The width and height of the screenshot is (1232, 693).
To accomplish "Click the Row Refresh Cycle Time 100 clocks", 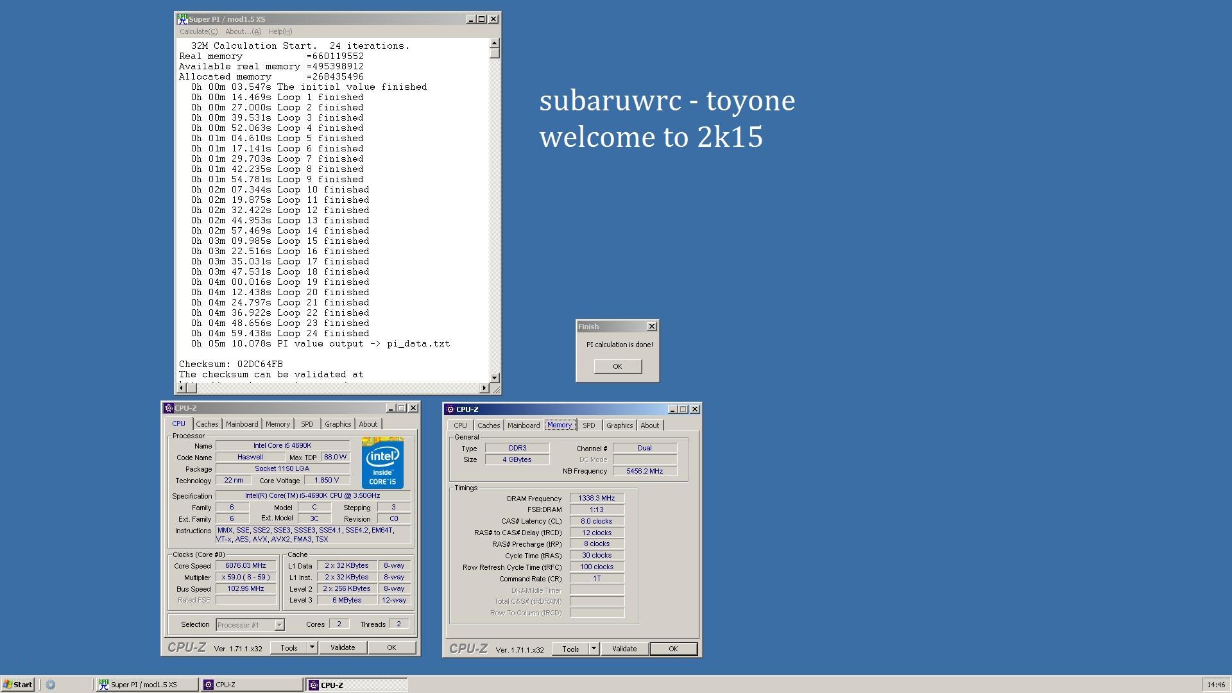I will point(597,567).
